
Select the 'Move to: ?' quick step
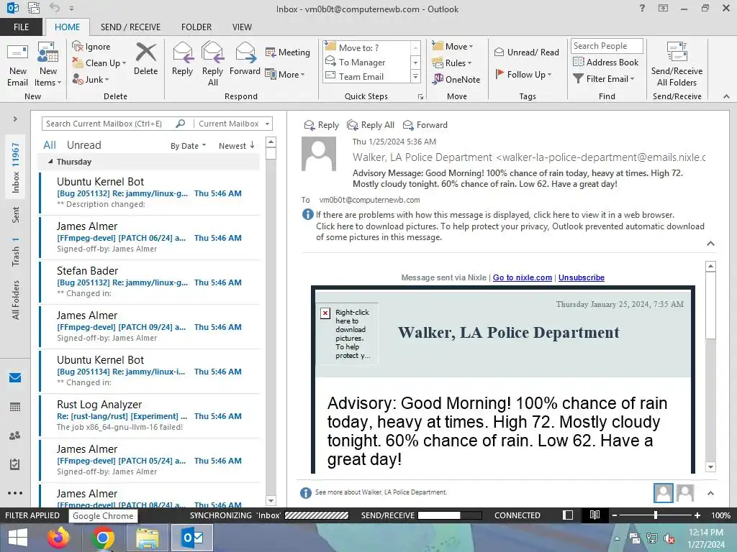pos(366,47)
